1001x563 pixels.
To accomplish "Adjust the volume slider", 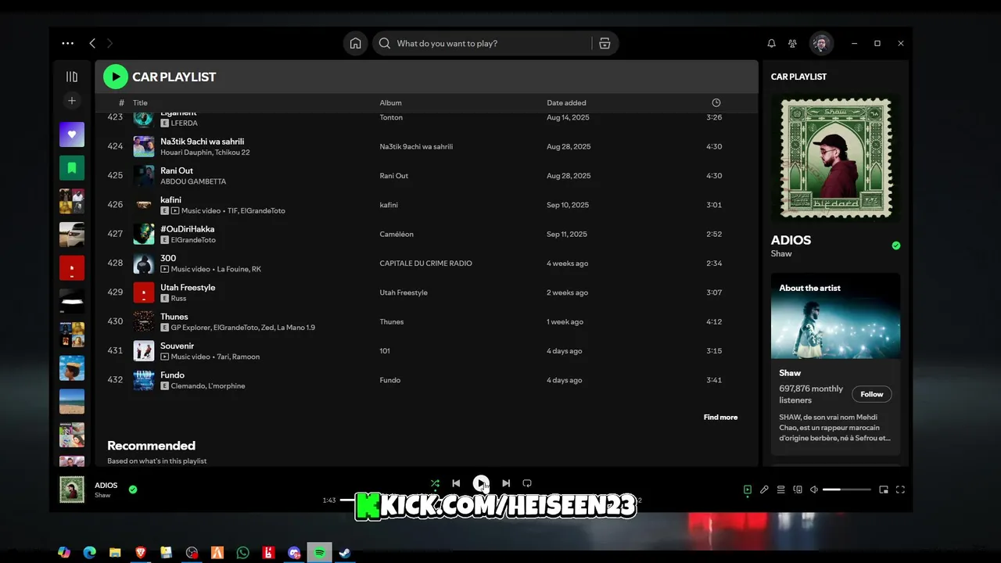I will point(847,489).
